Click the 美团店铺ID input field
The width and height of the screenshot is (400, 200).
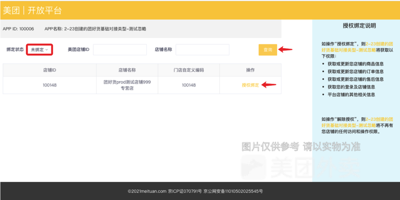(x=120, y=50)
